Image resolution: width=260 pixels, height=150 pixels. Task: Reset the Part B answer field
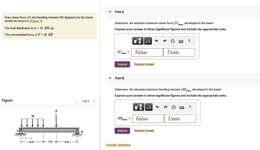pos(173,107)
